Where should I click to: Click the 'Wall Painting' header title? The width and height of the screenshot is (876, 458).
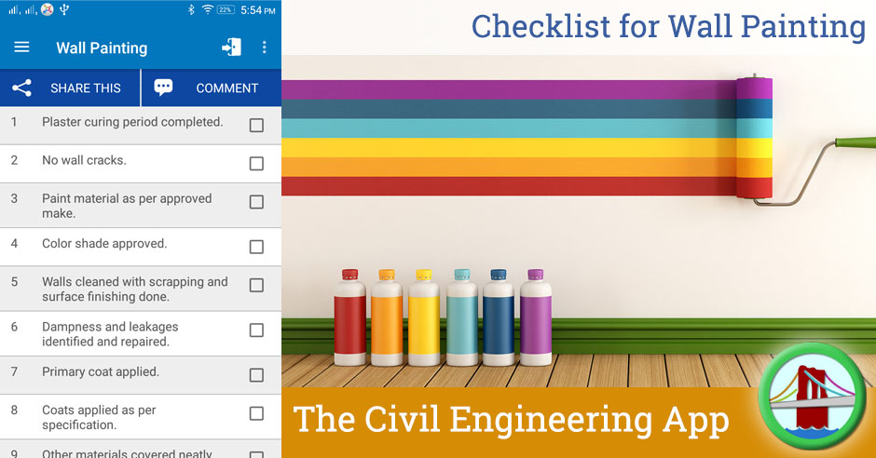102,48
